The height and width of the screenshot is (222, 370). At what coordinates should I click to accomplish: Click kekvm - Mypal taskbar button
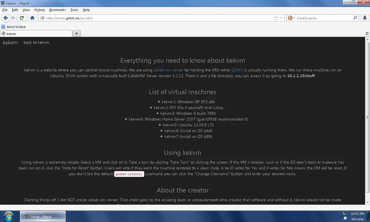pyautogui.click(x=43, y=216)
